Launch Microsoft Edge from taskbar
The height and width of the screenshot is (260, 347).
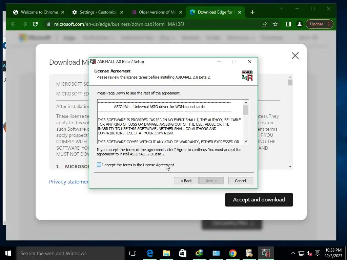[150, 253]
